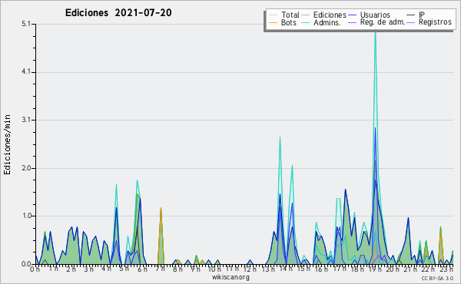Click the '4 h' x-axis label
Image resolution: width=461 pixels, height=284 pixels.
[107, 269]
